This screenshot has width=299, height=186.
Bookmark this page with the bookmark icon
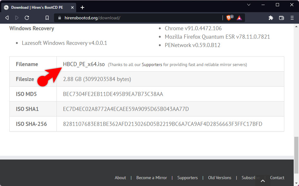click(x=47, y=18)
